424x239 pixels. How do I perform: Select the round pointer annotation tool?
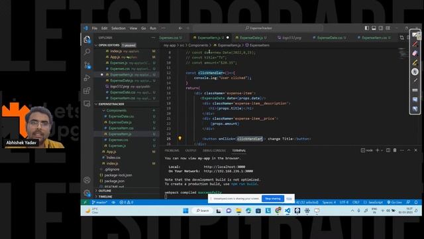415,72
